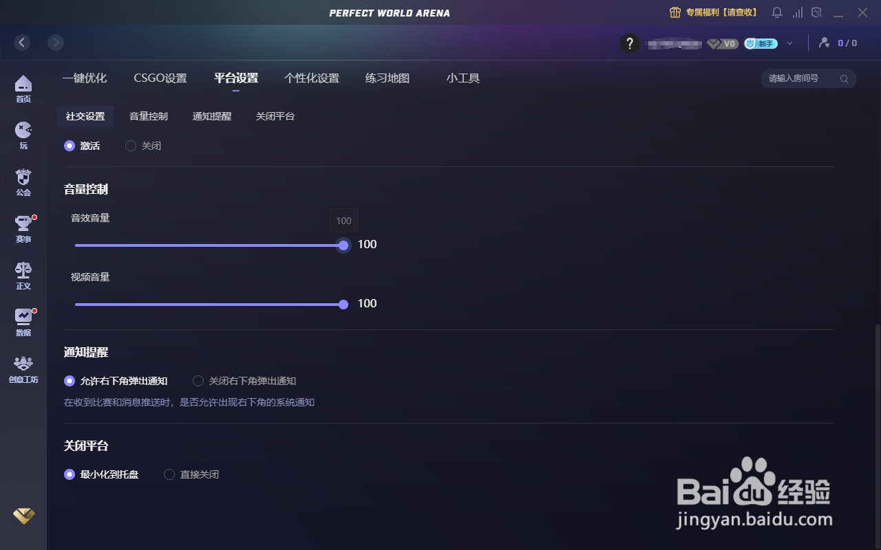Open the 赛事 tournaments sidebar icon
The image size is (881, 550).
[23, 229]
